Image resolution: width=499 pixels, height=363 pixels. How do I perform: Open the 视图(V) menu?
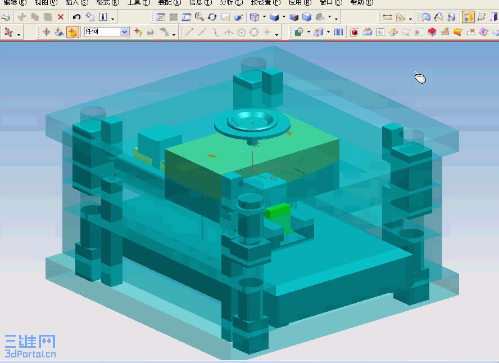click(x=46, y=3)
